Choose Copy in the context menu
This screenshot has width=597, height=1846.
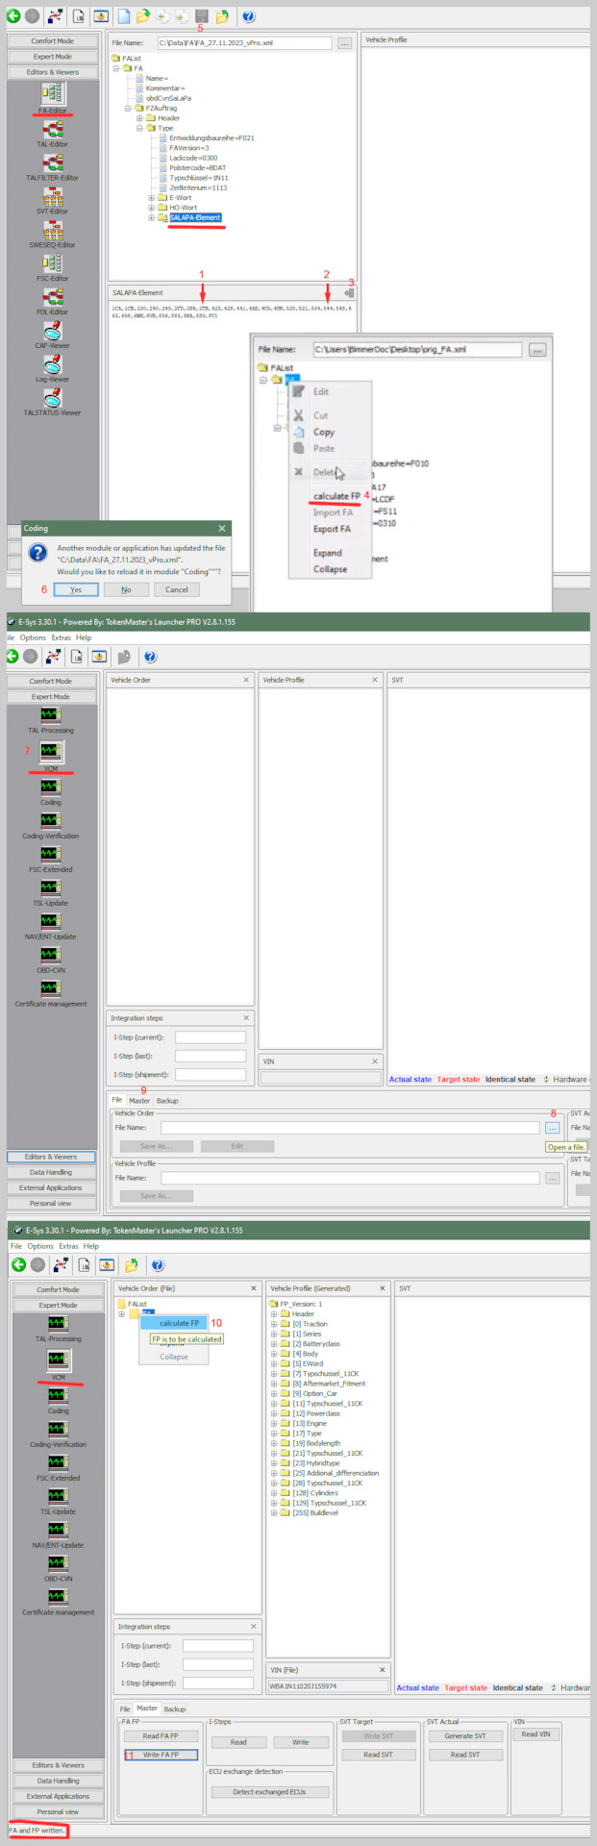click(x=324, y=433)
